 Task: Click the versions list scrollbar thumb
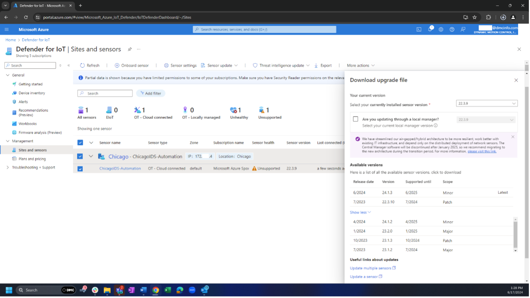[515, 235]
